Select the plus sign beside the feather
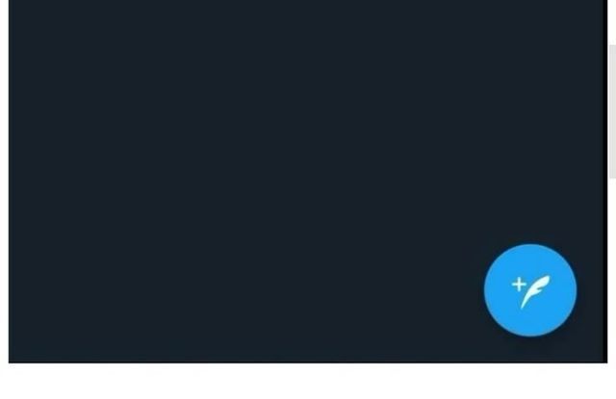616x399 pixels. click(519, 284)
